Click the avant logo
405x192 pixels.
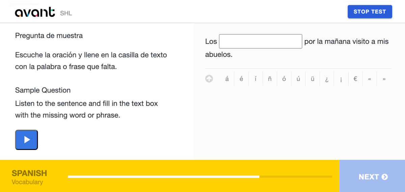click(35, 12)
